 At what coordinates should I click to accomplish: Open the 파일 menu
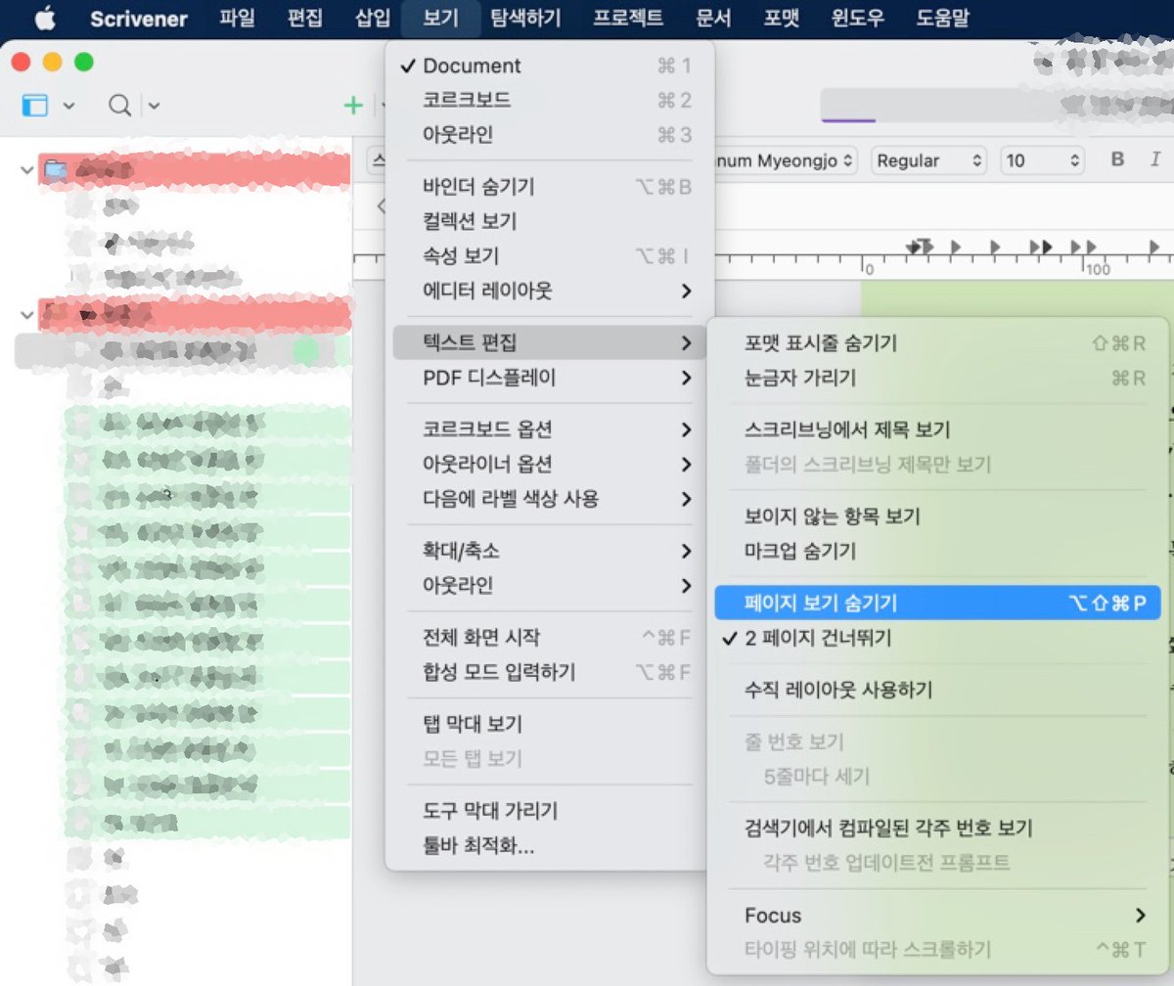238,19
